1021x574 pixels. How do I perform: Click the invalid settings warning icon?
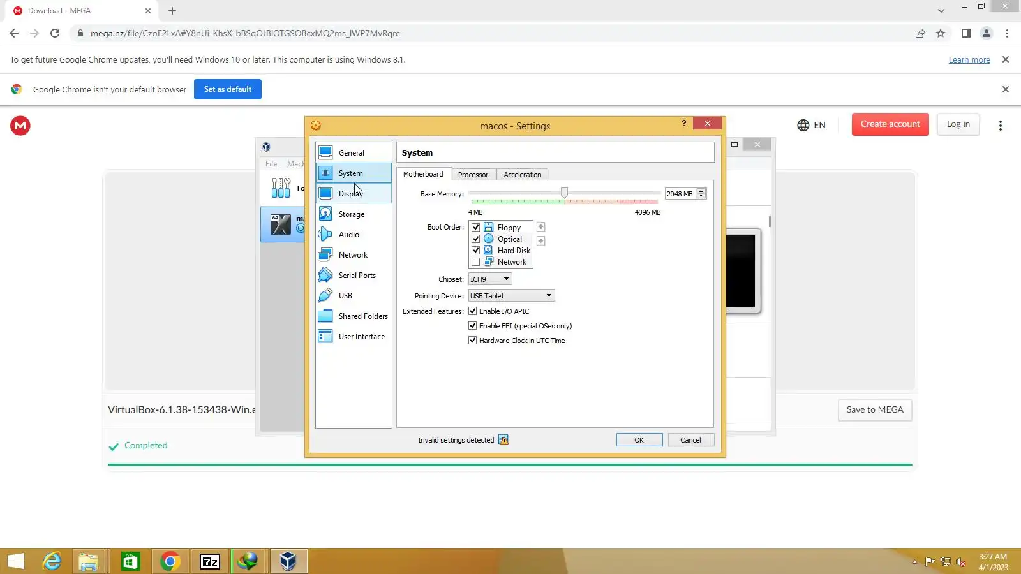[x=503, y=439]
